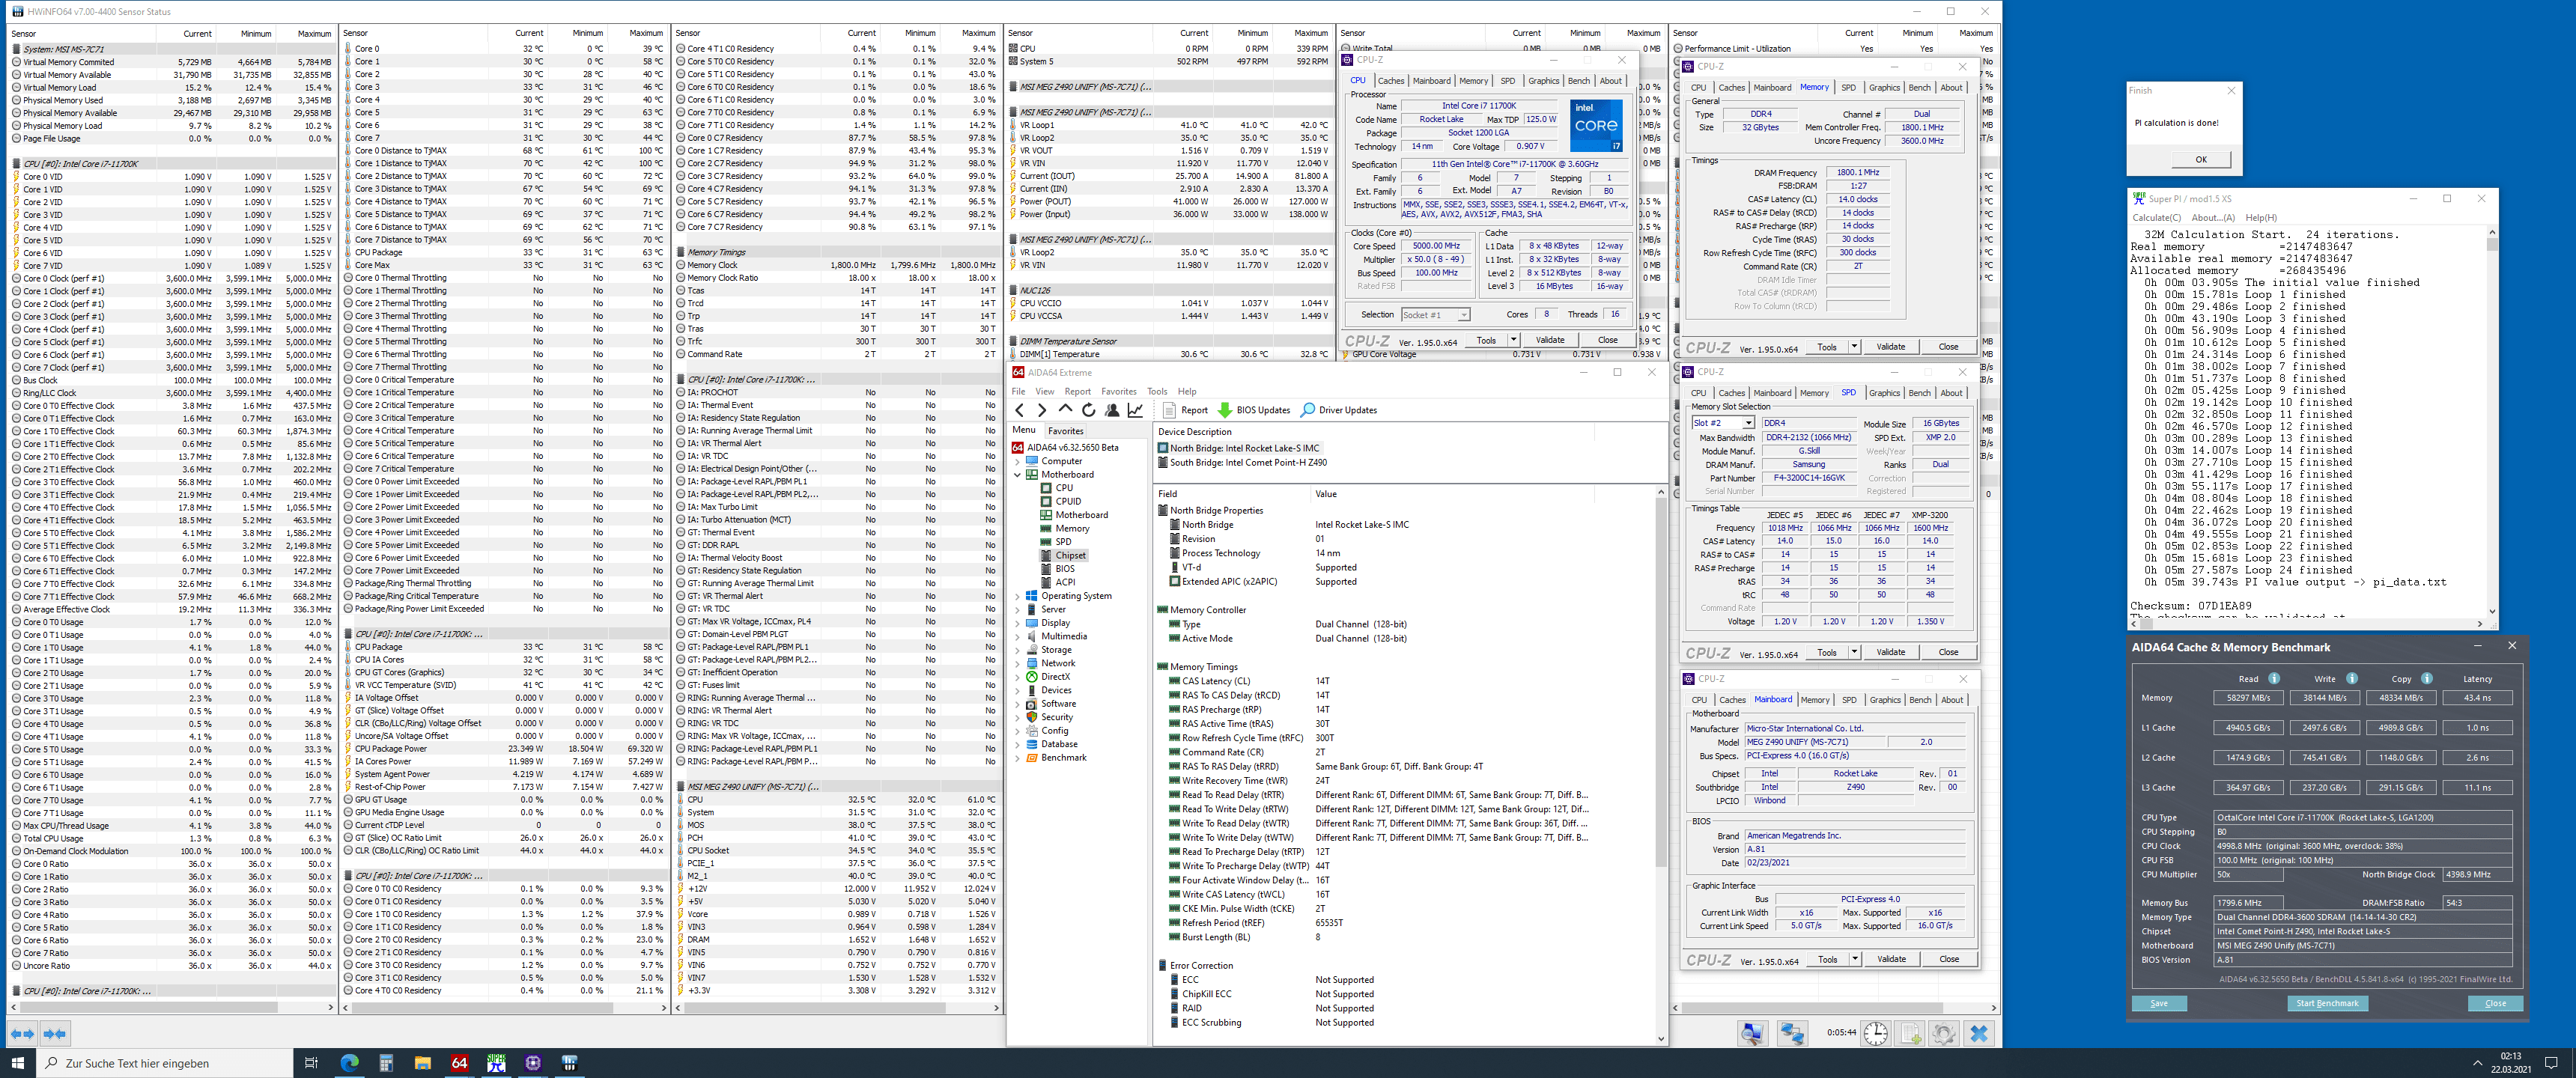Click taskbar clock showing 02:13
Image resolution: width=2576 pixels, height=1078 pixels.
click(2511, 1063)
